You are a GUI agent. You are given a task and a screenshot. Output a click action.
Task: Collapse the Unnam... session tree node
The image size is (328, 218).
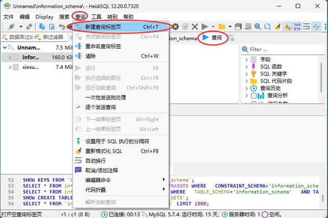point(5,48)
